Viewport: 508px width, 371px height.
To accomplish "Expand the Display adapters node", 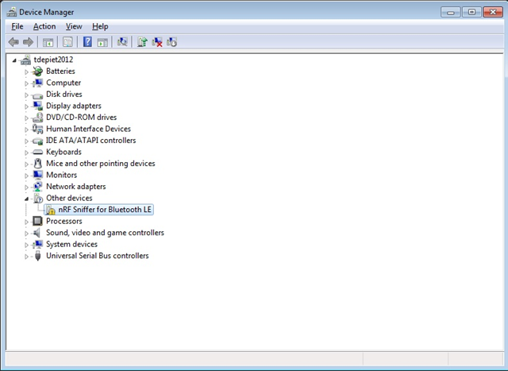I will coord(26,106).
